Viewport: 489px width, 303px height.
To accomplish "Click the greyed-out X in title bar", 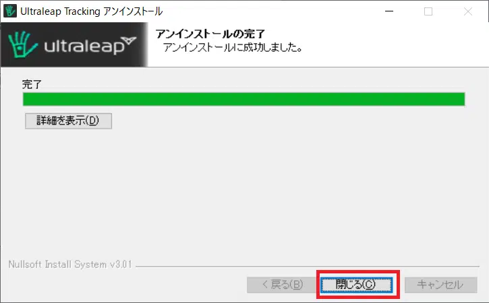I will (468, 11).
